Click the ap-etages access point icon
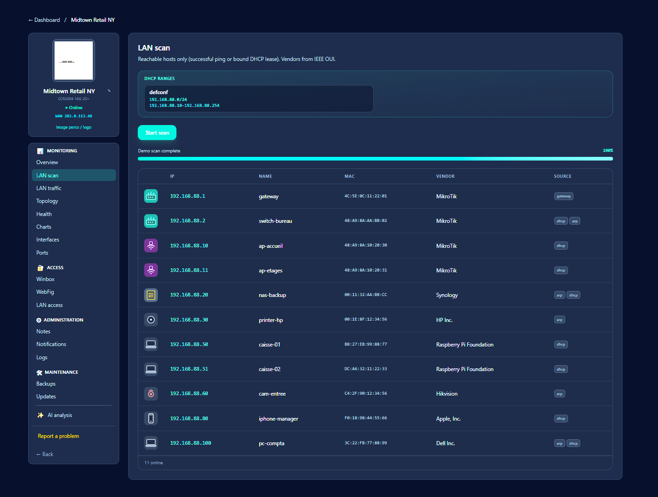The image size is (658, 497). tap(151, 270)
